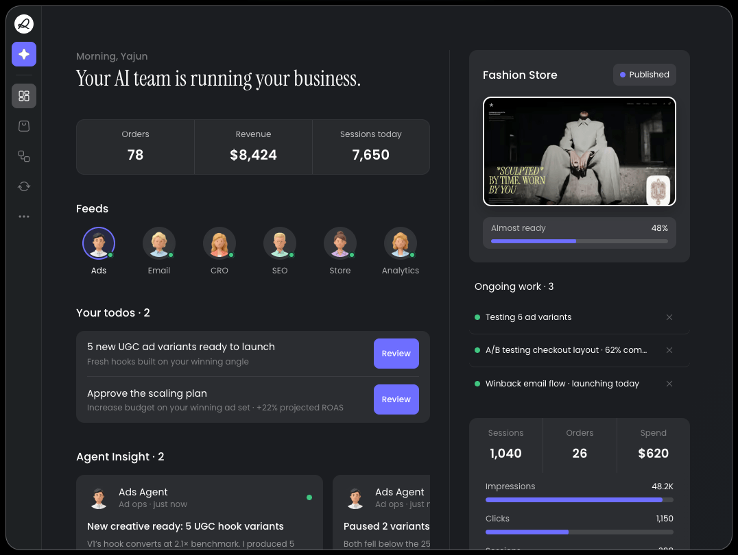Click 'Winback email flow · launching today'
Screen dimensions: 738x555
[x=562, y=384]
